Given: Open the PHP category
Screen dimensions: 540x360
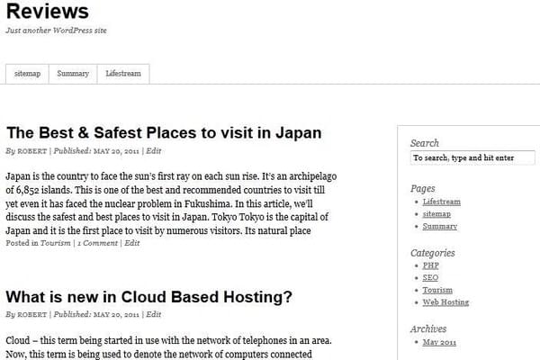Looking at the screenshot, I should click(x=430, y=265).
